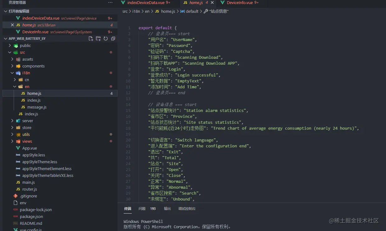Collapse the en folder chevron
Image resolution: width=386 pixels, height=231 pixels.
[x=15, y=86]
